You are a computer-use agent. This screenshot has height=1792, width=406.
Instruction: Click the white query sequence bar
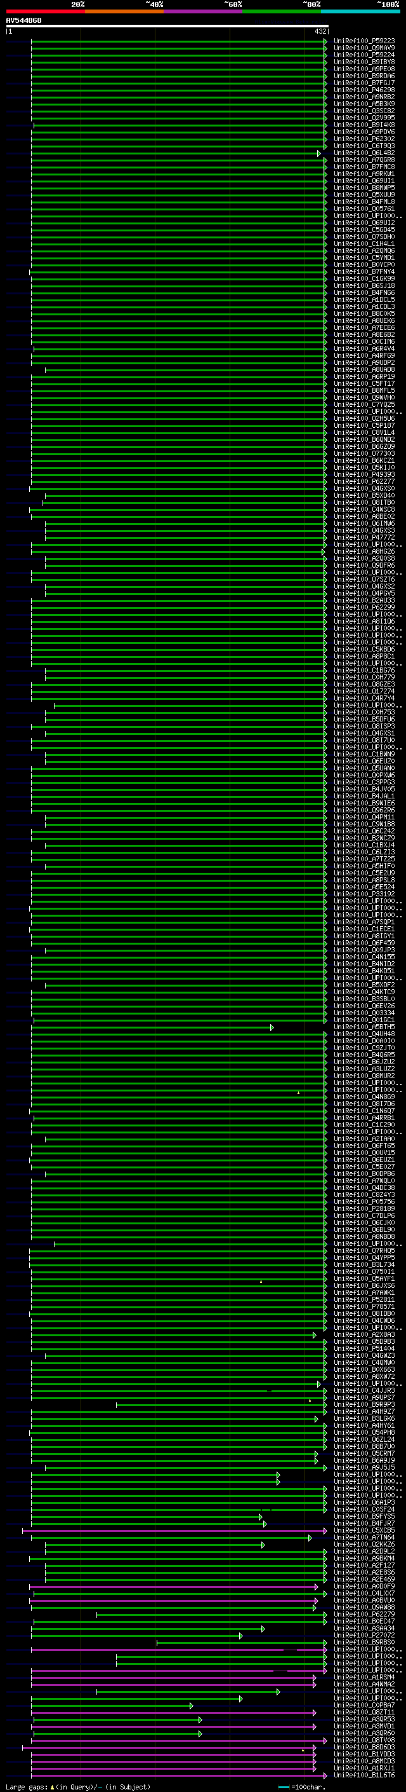[167, 25]
